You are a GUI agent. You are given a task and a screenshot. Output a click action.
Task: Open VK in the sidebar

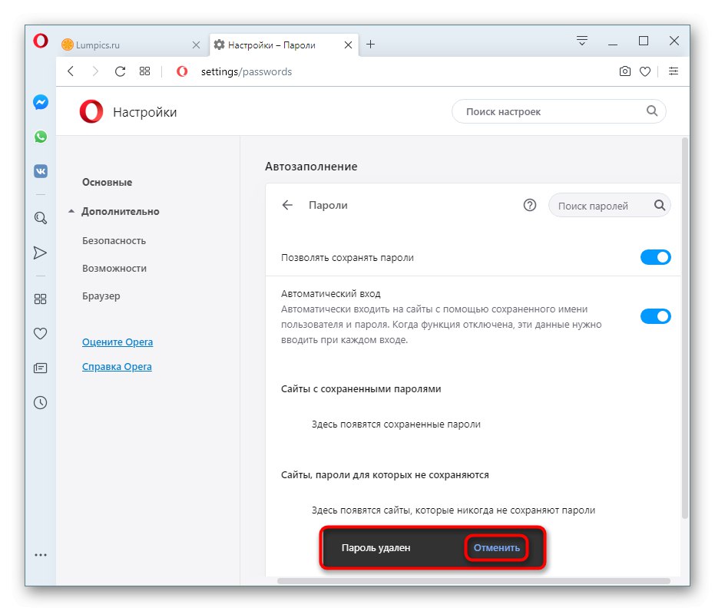point(41,171)
